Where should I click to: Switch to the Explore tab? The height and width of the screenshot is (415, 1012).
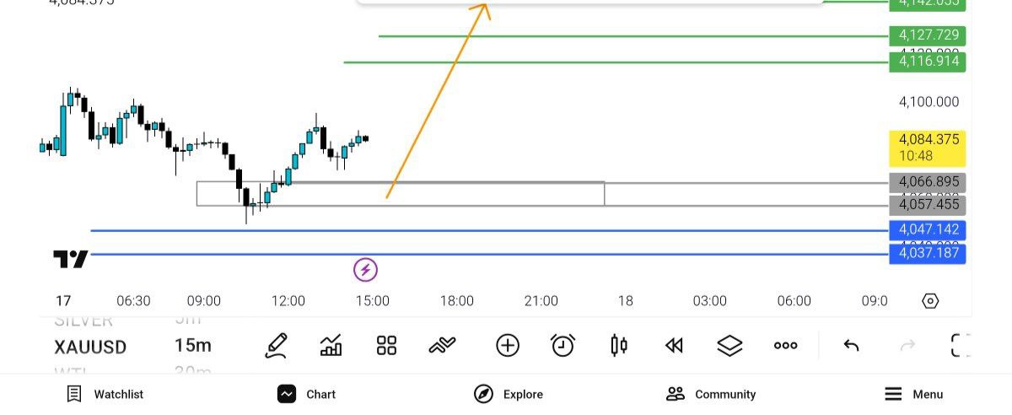coord(509,394)
